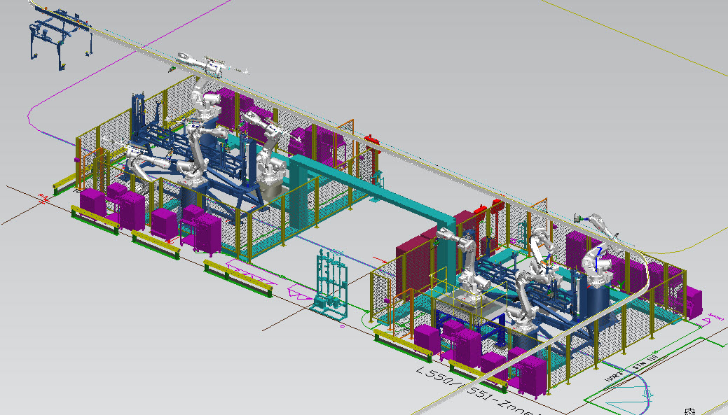Viewport: 728px width, 415px height.
Task: Select the leftmost magenta control cabinet
Action: click(x=91, y=203)
